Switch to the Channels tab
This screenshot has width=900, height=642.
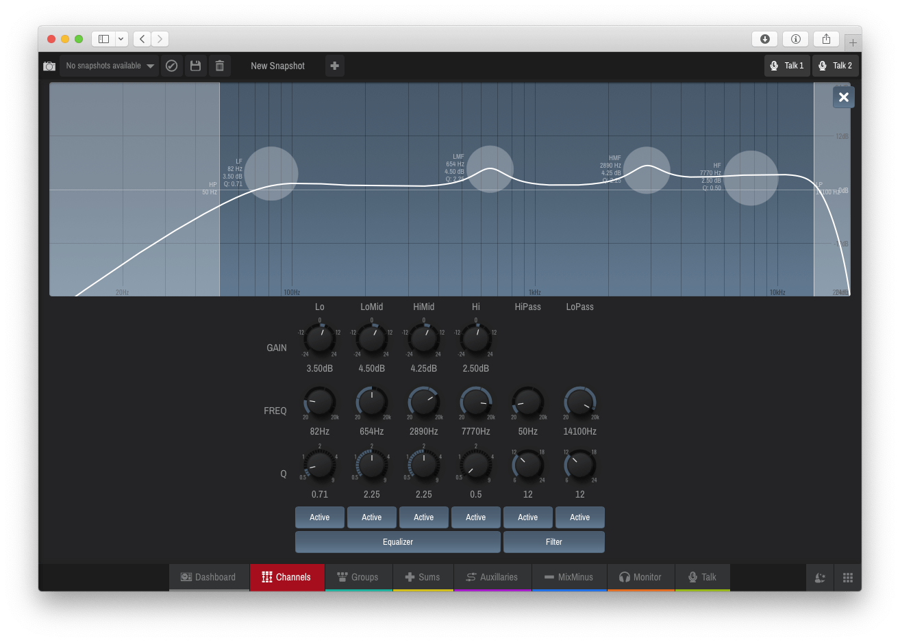[x=287, y=577]
